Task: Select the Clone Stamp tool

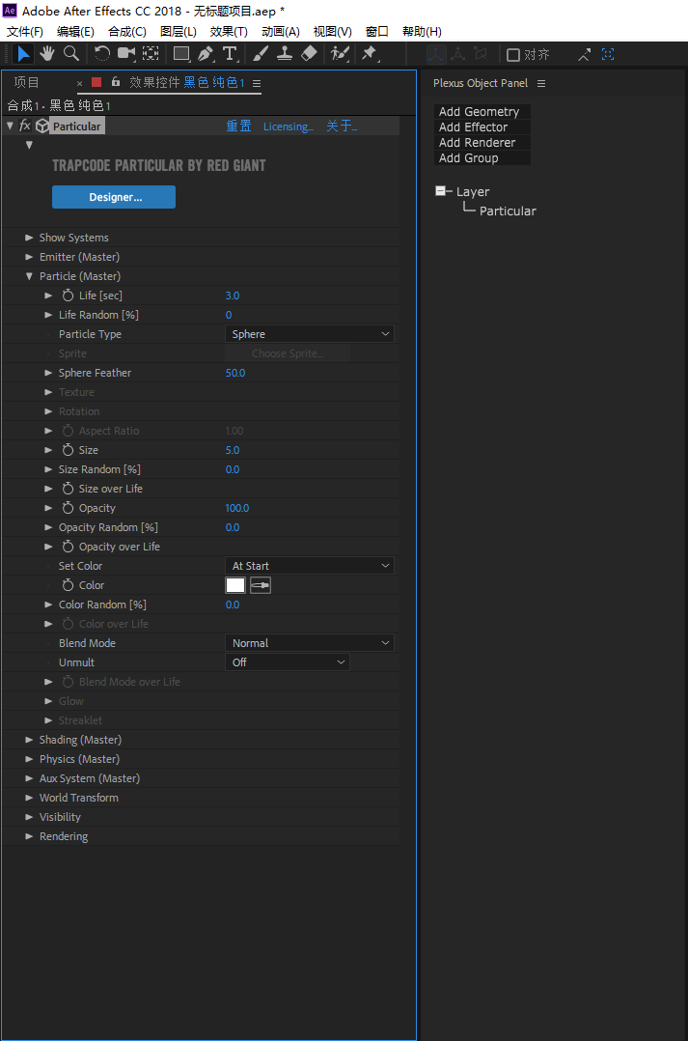Action: [285, 54]
